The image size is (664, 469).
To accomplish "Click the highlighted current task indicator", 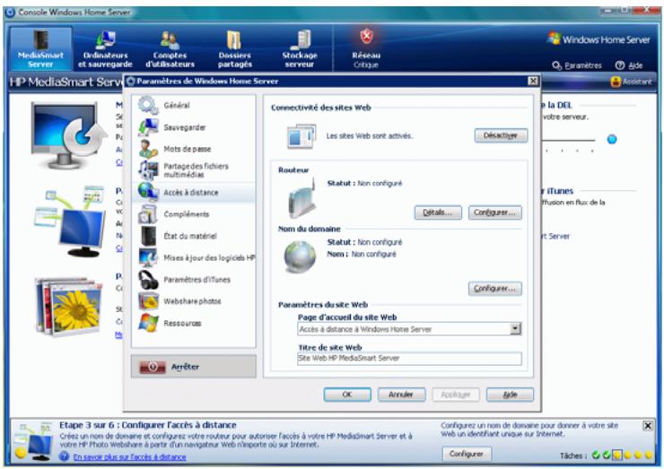I will [617, 455].
